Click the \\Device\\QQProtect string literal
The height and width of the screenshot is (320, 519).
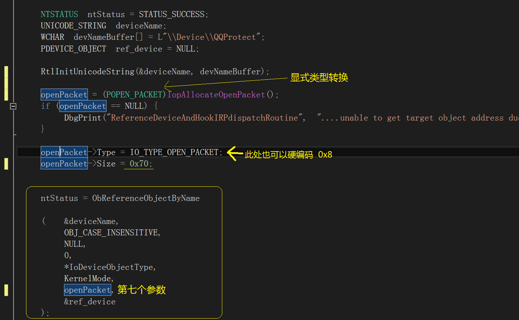[x=209, y=37]
